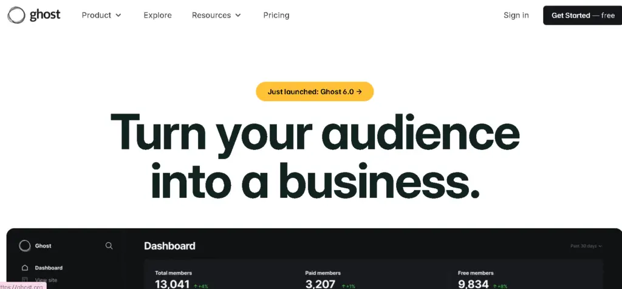Click the Sign in link
This screenshot has height=289, width=622.
pyautogui.click(x=516, y=15)
